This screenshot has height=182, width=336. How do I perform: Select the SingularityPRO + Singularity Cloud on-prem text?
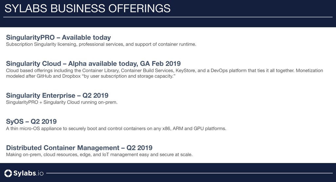click(62, 102)
